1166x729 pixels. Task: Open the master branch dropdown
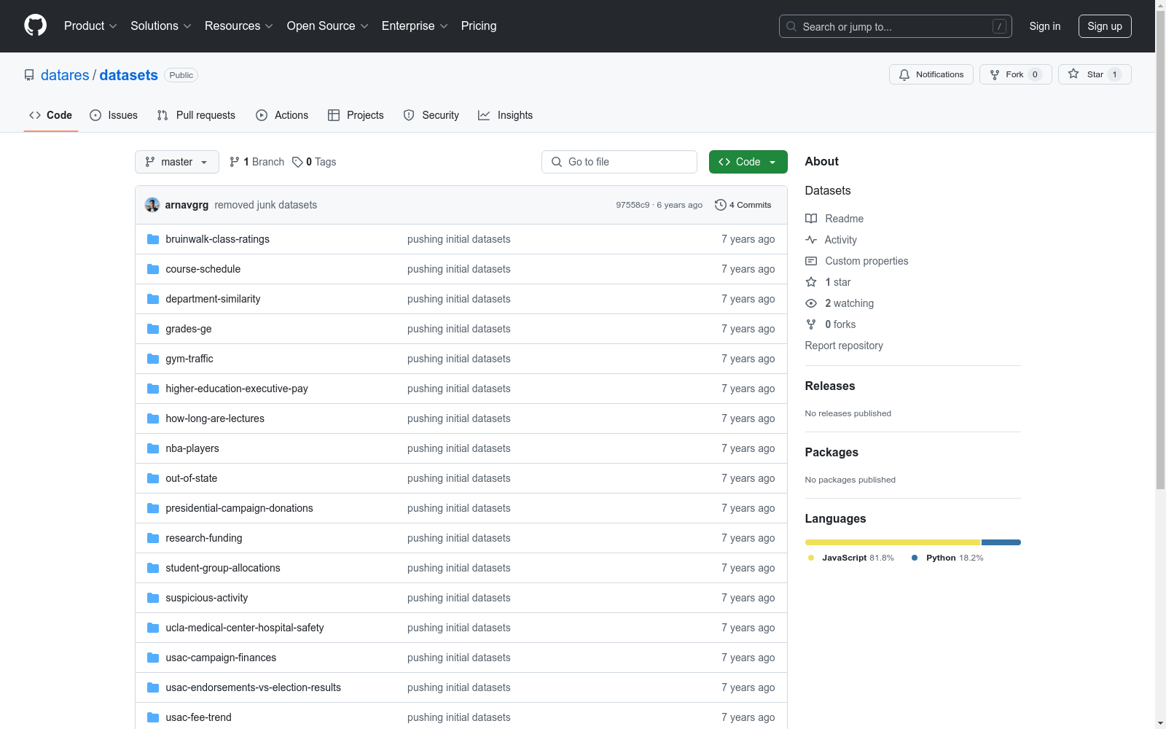coord(177,162)
